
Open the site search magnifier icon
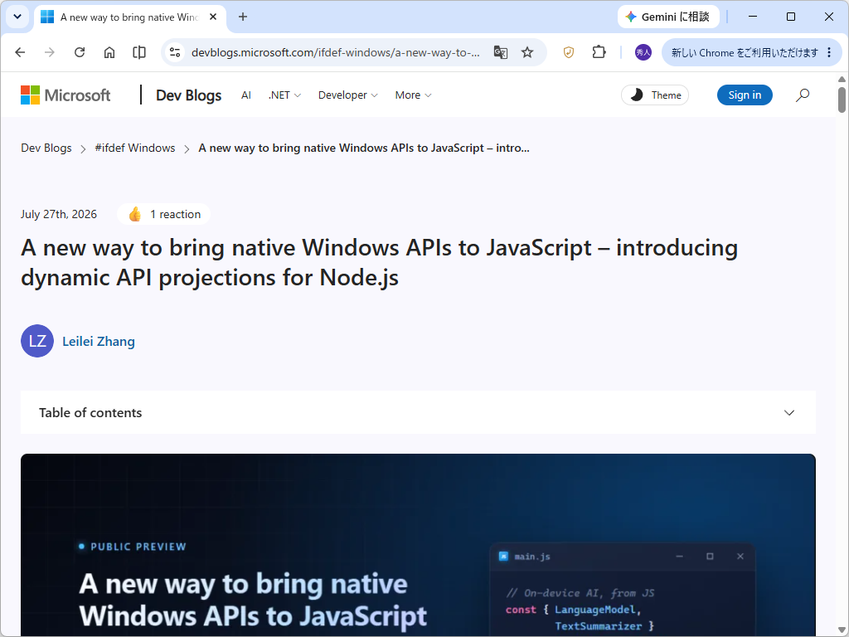(803, 95)
